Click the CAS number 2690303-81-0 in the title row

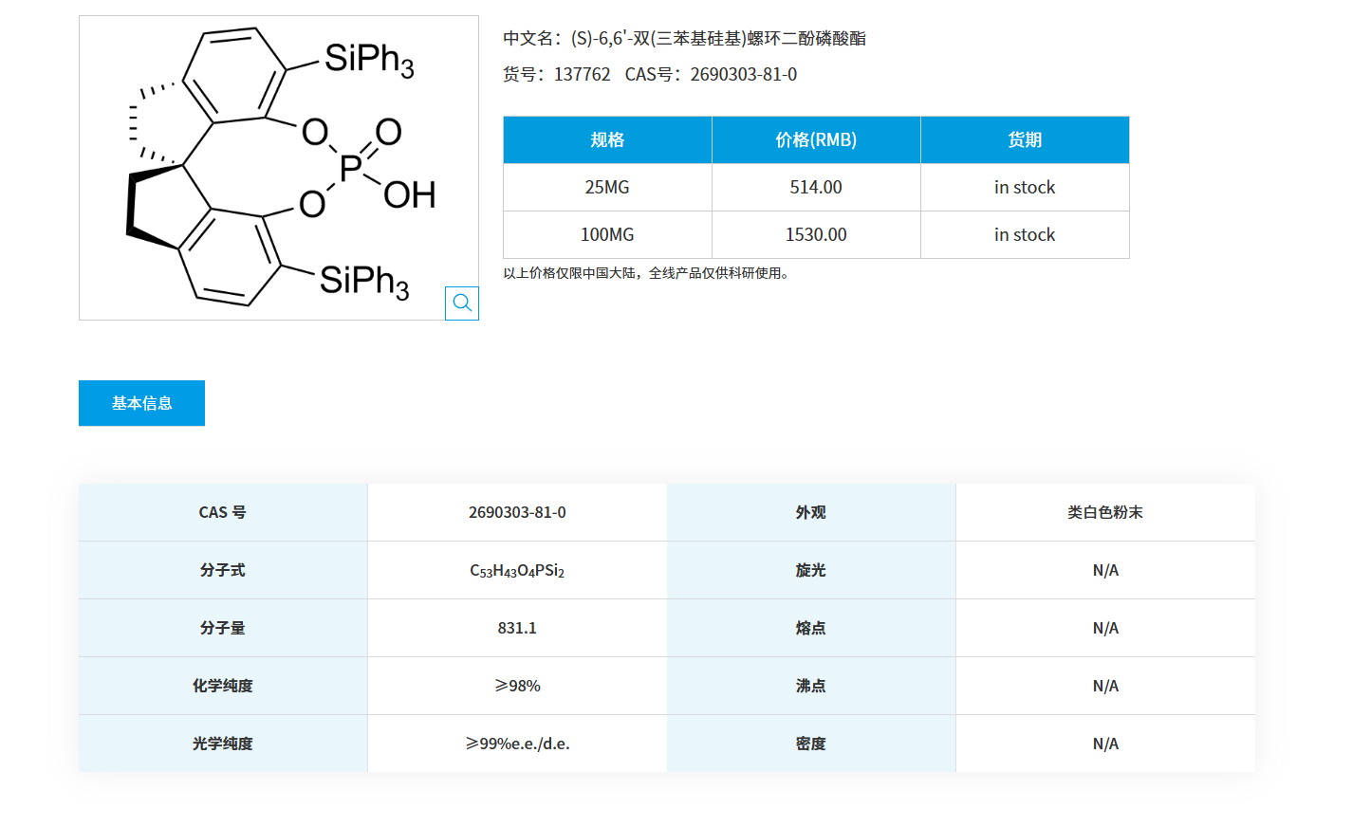(x=744, y=74)
